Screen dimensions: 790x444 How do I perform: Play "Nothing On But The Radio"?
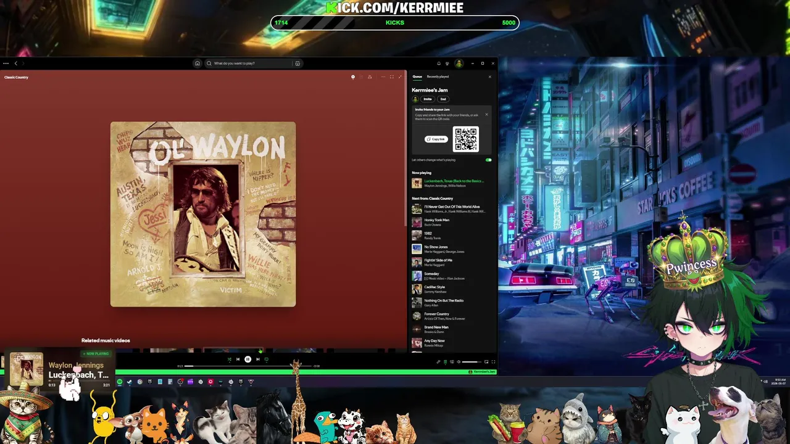pos(452,303)
